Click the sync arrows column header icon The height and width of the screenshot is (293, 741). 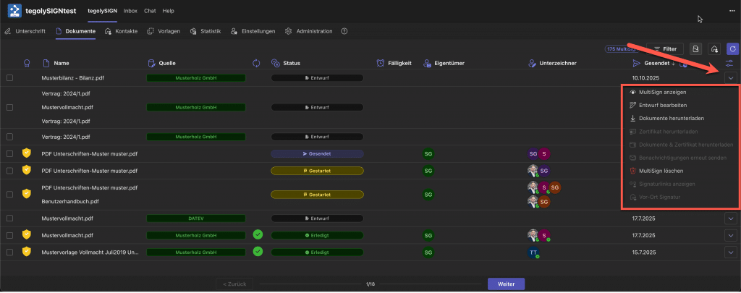click(256, 64)
